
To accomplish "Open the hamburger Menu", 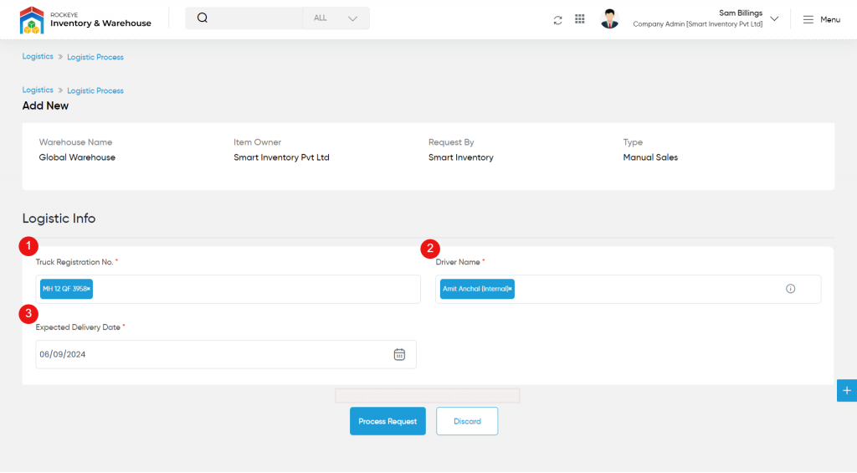I will [x=821, y=19].
